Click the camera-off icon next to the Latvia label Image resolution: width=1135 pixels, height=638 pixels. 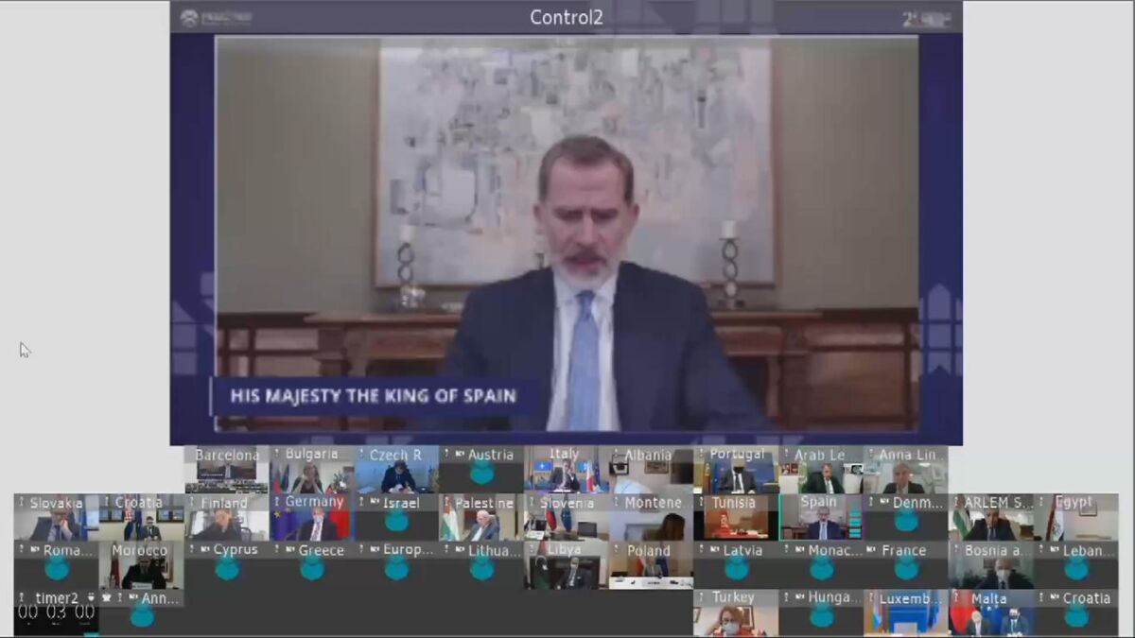(714, 550)
